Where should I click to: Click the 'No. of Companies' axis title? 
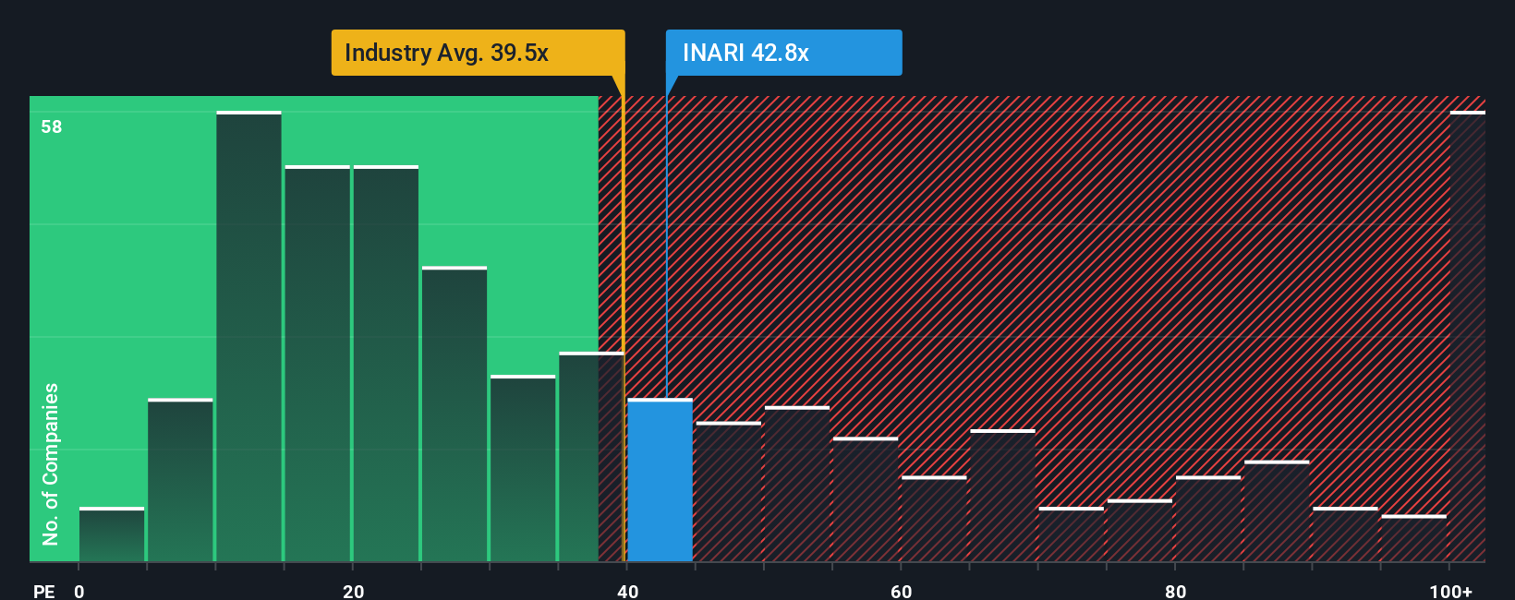coord(51,463)
